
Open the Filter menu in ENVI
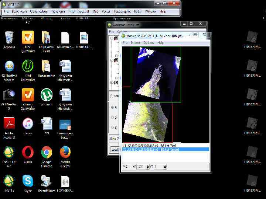tap(72, 11)
